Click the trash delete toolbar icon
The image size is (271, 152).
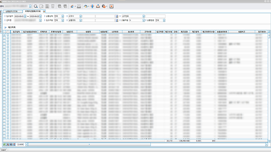point(53,6)
